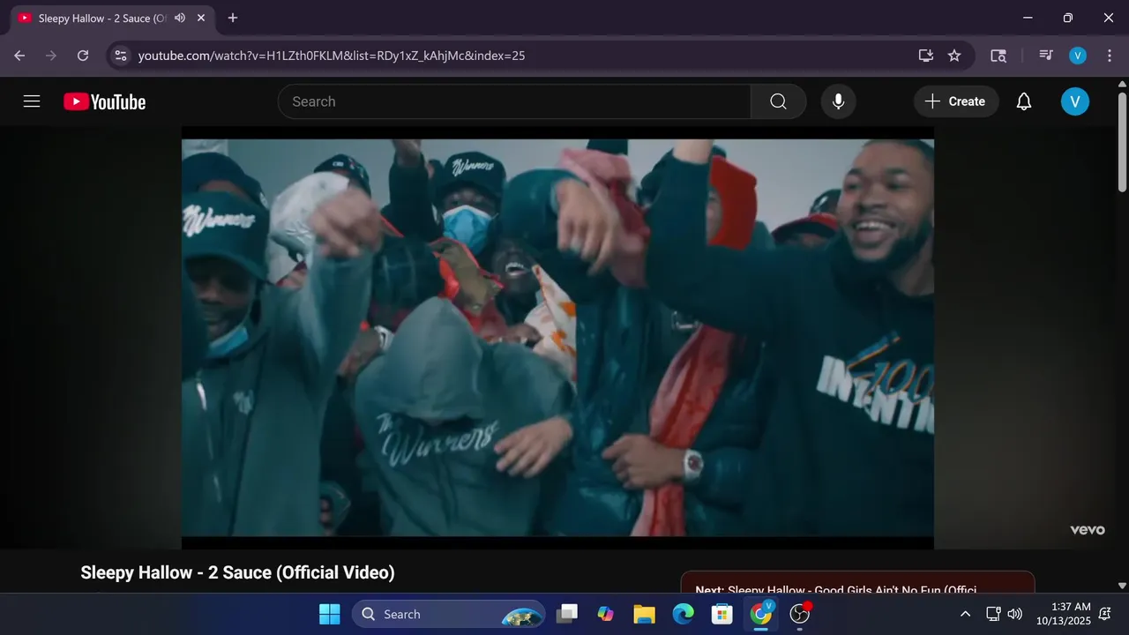Bookmark this page with star icon
The height and width of the screenshot is (635, 1129).
954,56
